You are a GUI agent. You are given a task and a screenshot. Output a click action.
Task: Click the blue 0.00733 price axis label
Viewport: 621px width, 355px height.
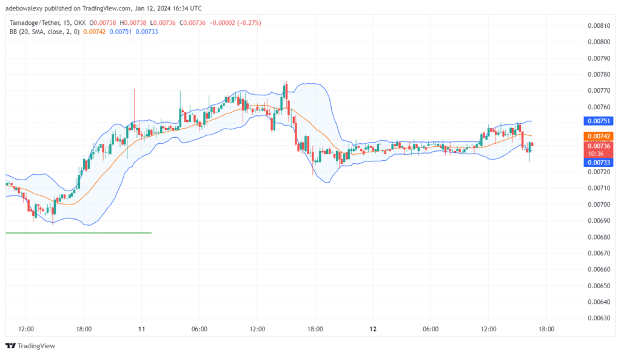(x=599, y=163)
